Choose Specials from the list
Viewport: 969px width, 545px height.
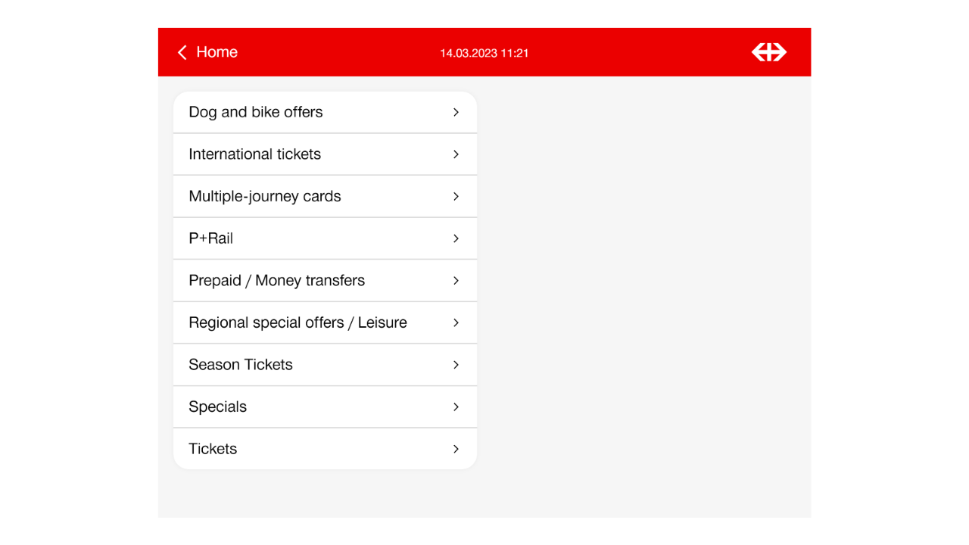click(218, 406)
